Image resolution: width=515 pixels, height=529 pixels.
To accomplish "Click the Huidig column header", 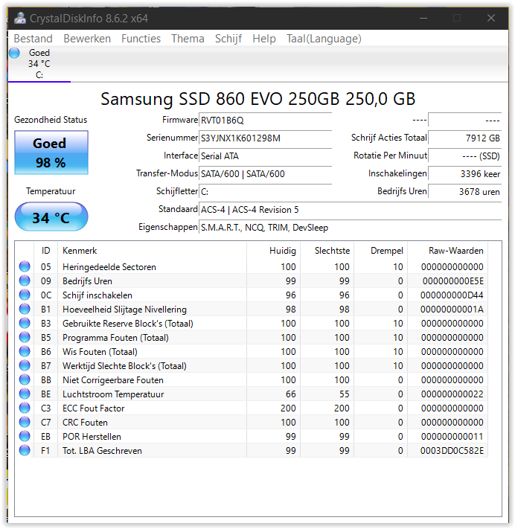I will click(x=273, y=251).
